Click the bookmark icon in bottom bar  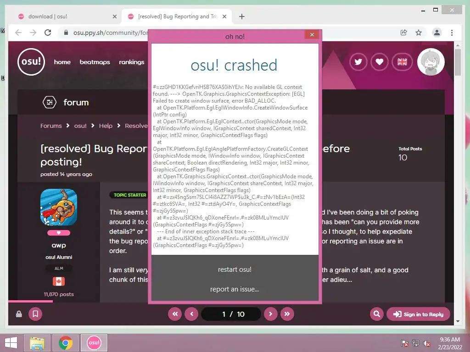coord(35,313)
